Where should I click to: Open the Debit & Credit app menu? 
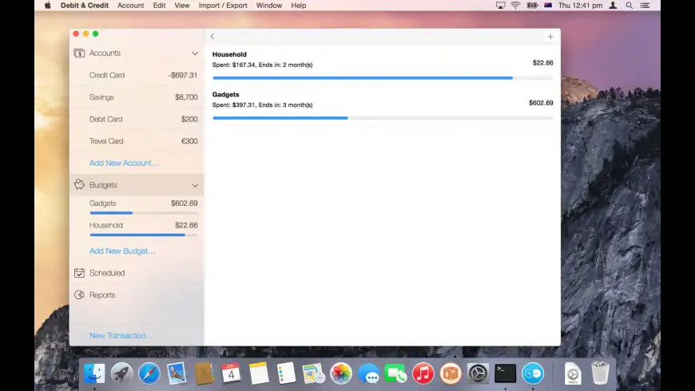click(x=84, y=6)
